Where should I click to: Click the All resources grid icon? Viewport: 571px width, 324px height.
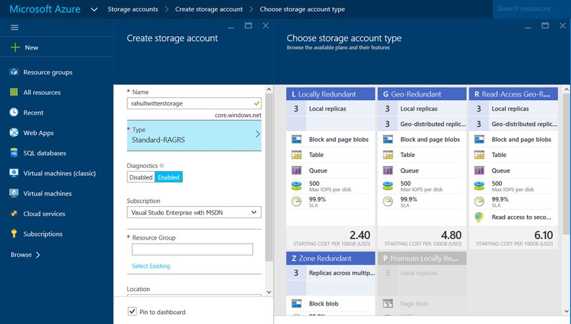[14, 92]
